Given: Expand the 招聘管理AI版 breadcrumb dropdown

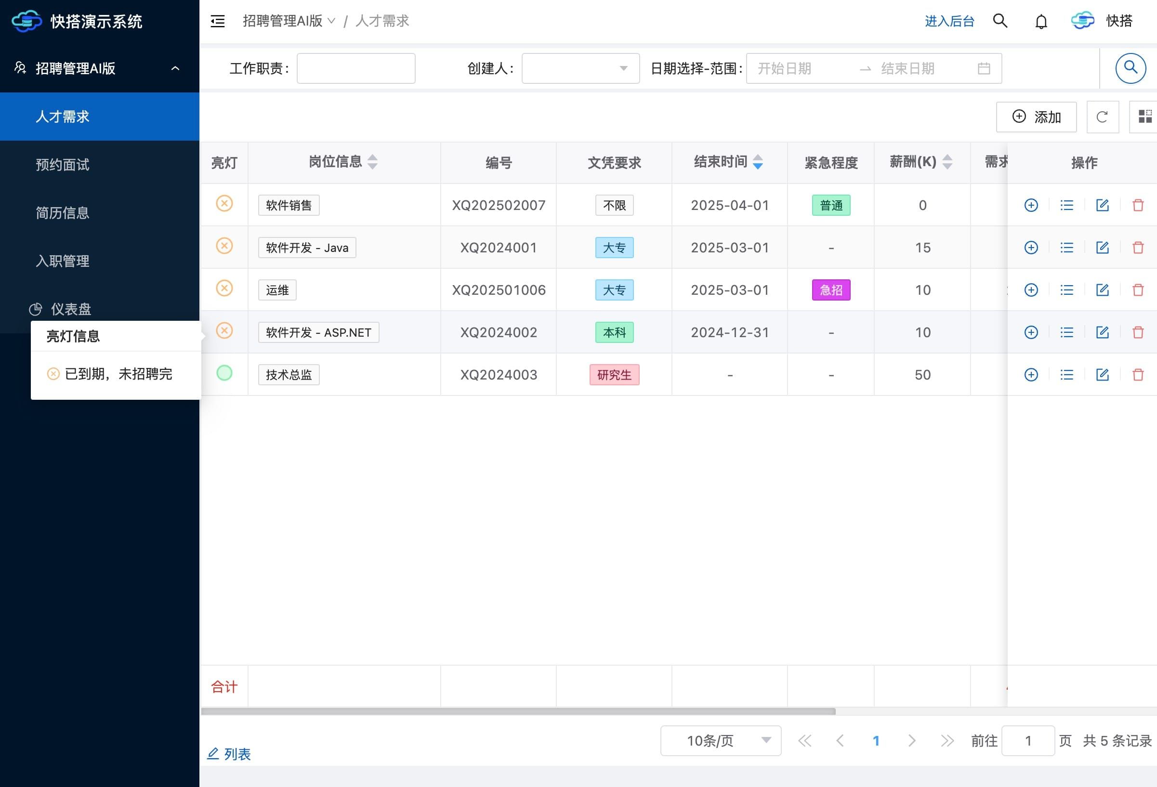Looking at the screenshot, I should pos(288,21).
